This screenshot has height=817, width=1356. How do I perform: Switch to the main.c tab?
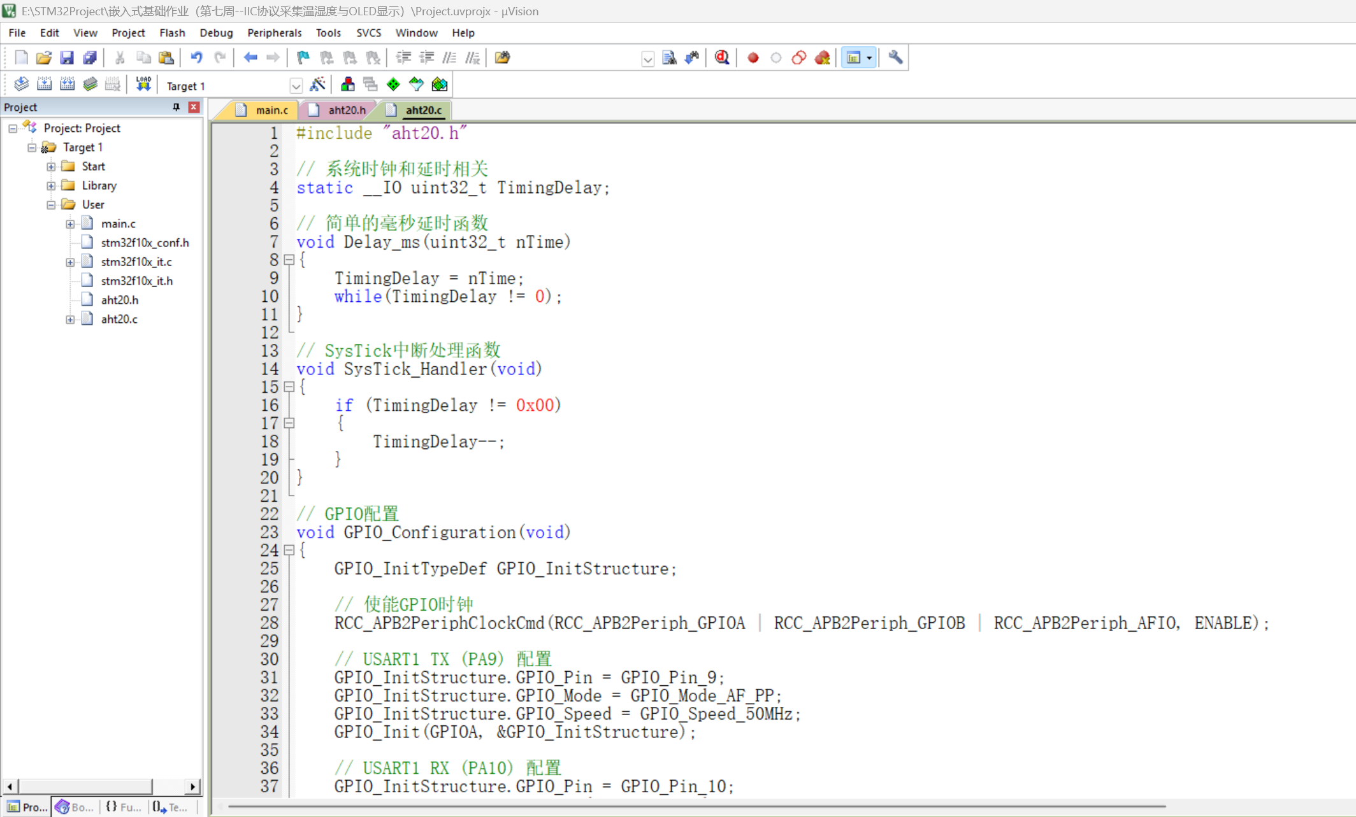tap(271, 110)
